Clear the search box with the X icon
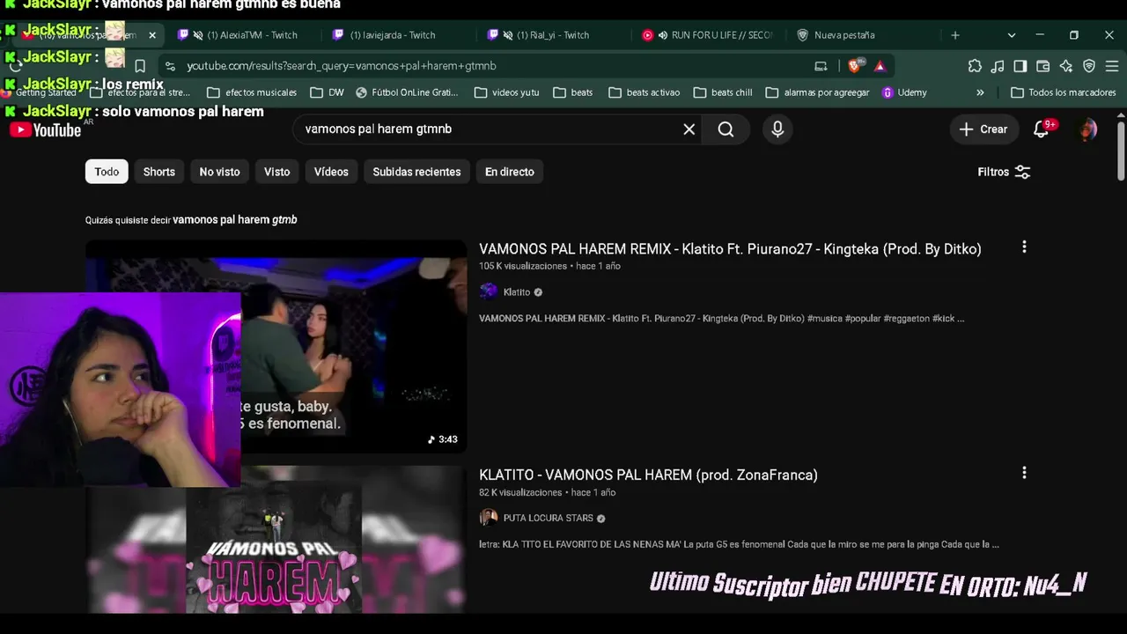This screenshot has width=1127, height=634. pyautogui.click(x=689, y=129)
